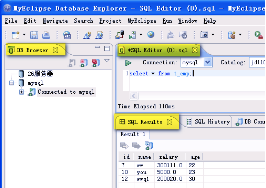This screenshot has width=266, height=188.
Task: Click the age column header
Action: pos(195,157)
